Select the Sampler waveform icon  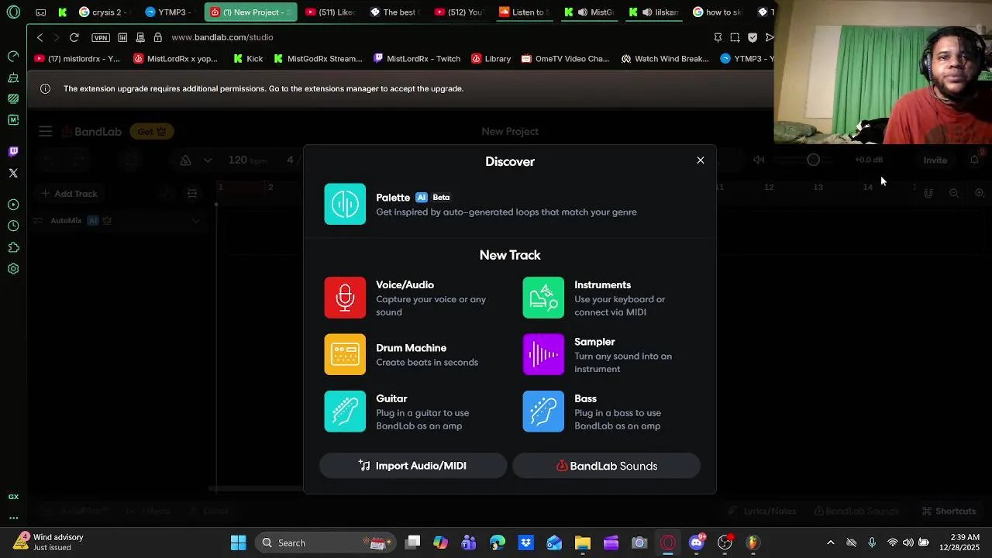[x=543, y=354]
